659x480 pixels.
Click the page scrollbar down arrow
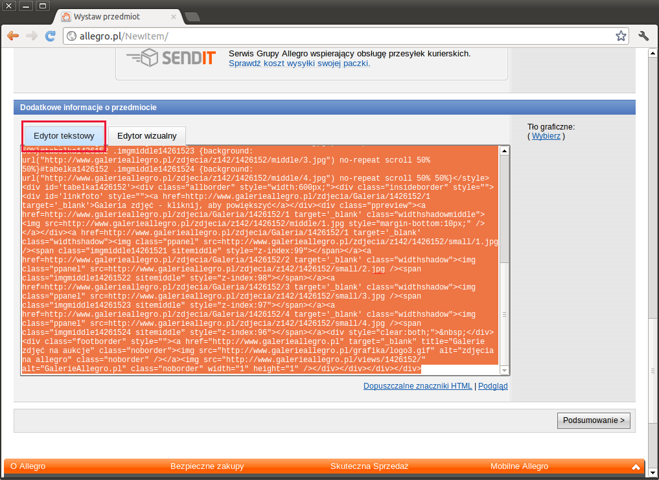(653, 472)
